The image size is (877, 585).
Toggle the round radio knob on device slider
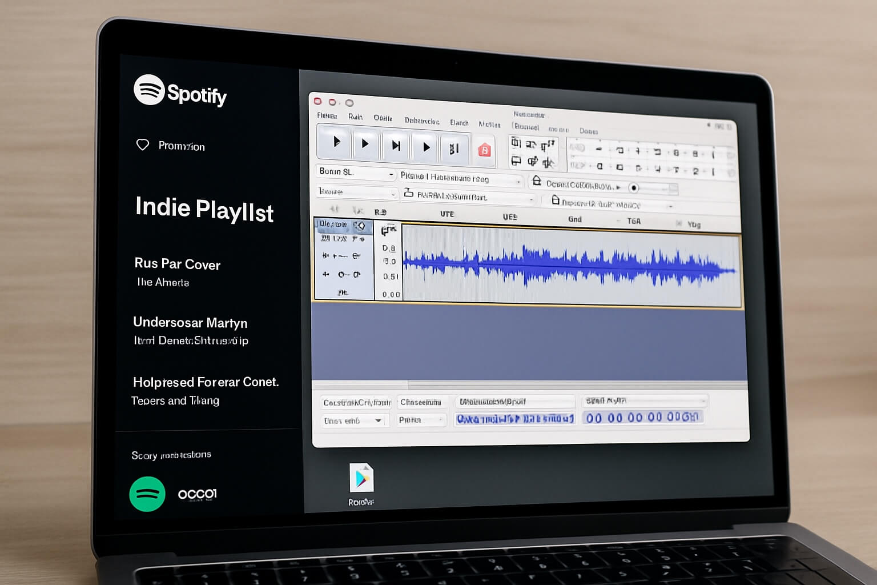(x=633, y=188)
